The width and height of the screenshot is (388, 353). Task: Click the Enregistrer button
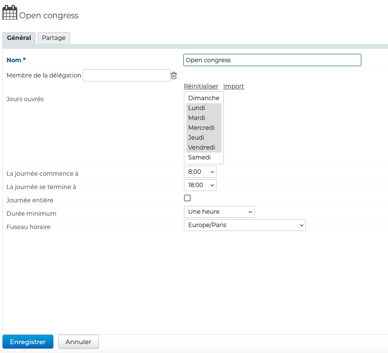(28, 342)
